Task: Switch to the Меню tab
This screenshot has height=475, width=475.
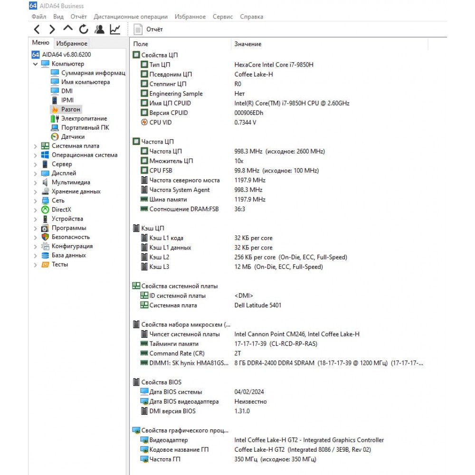Action: 41,43
